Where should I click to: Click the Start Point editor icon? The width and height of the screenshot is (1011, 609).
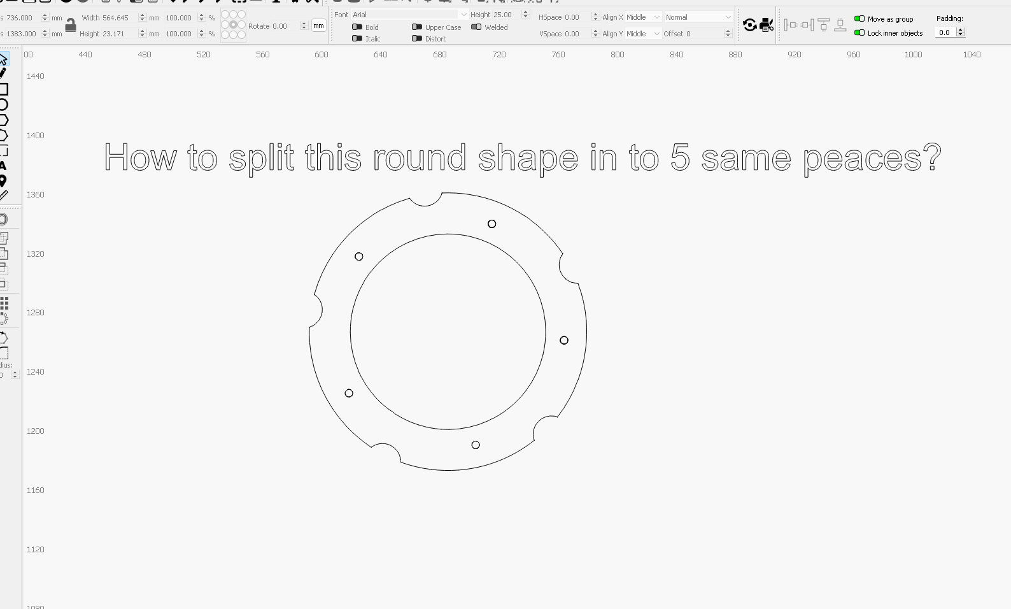[3, 338]
